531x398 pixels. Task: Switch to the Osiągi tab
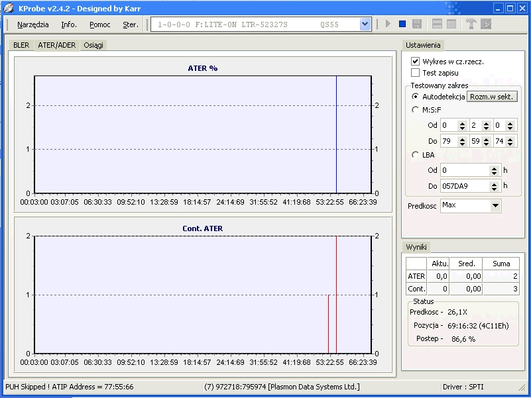93,45
